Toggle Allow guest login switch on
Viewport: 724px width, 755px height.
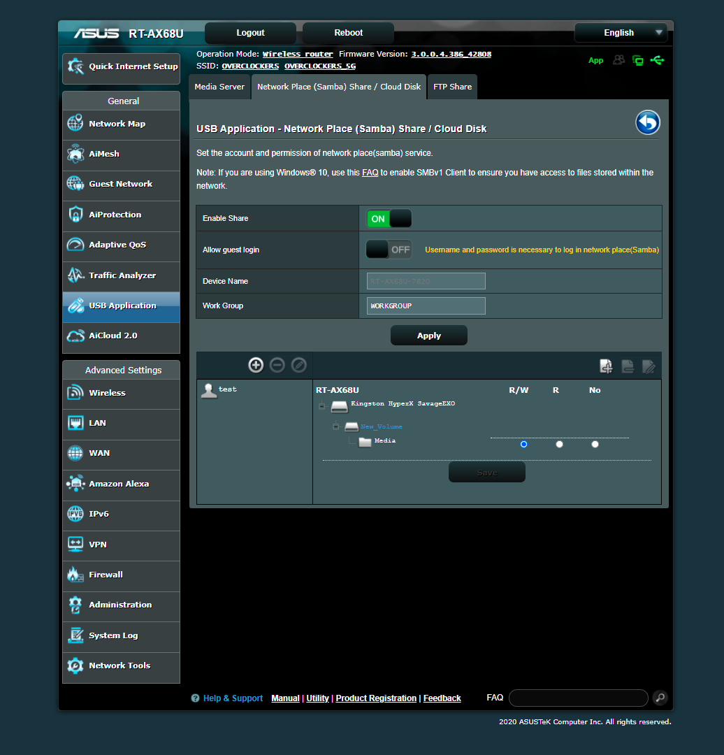point(389,250)
